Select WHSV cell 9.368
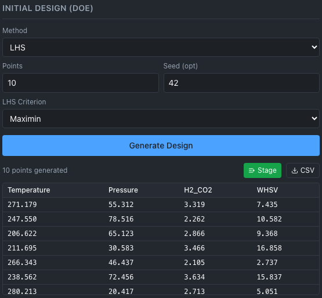Viewport: 322px width, 298px height. [x=267, y=233]
